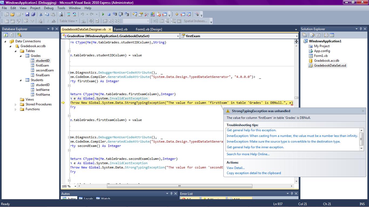Uncomment the selected lines
The image size is (369, 207).
[74, 14]
